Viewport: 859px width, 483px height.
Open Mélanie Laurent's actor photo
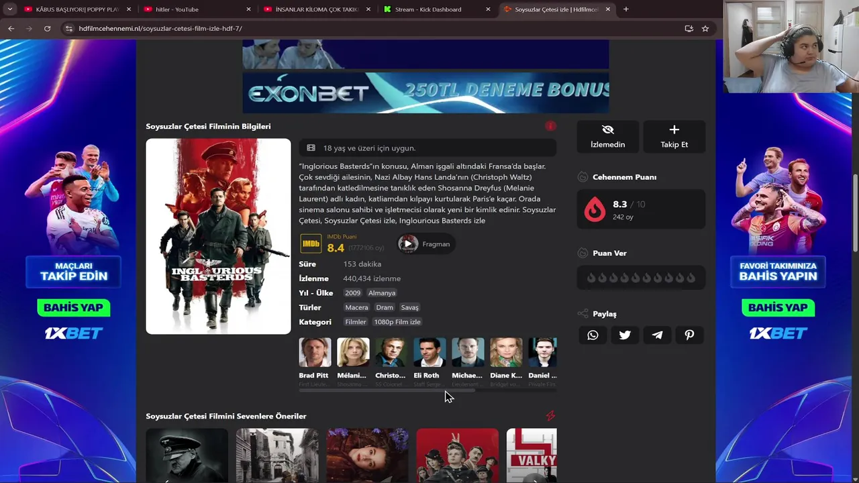(353, 353)
